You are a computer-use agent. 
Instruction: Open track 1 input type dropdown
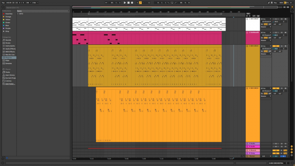266,19
